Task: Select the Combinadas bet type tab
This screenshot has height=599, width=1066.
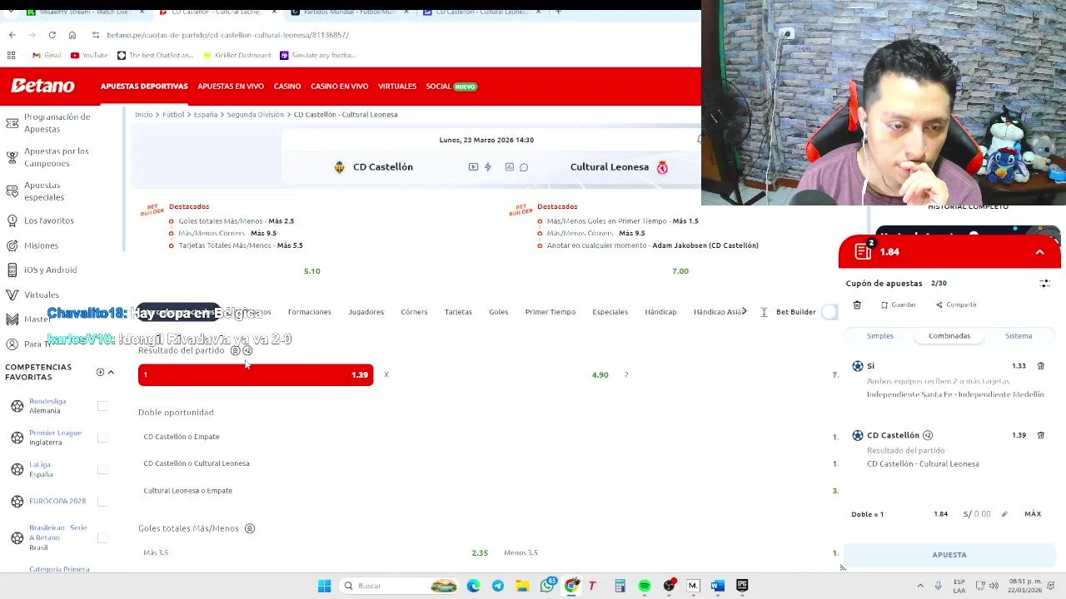Action: 949,336
